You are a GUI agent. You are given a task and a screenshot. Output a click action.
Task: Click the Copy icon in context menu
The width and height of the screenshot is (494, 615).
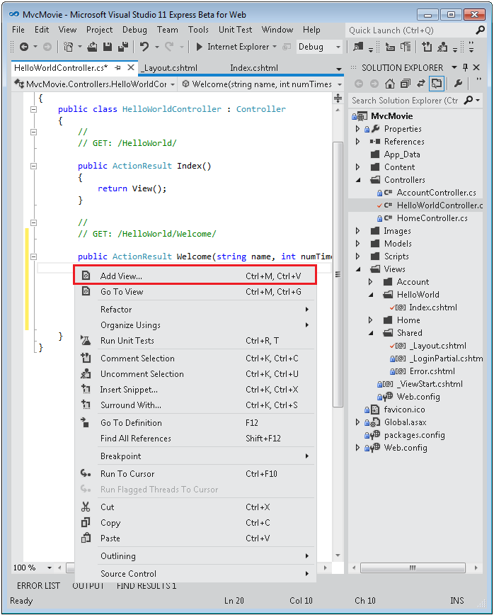[86, 522]
